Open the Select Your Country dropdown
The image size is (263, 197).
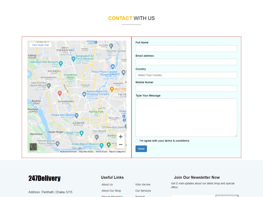pos(186,75)
